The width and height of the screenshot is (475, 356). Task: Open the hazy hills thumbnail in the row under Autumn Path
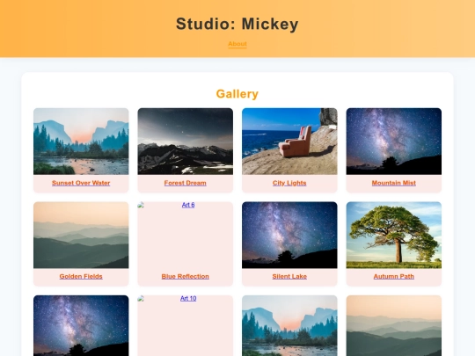(393, 326)
